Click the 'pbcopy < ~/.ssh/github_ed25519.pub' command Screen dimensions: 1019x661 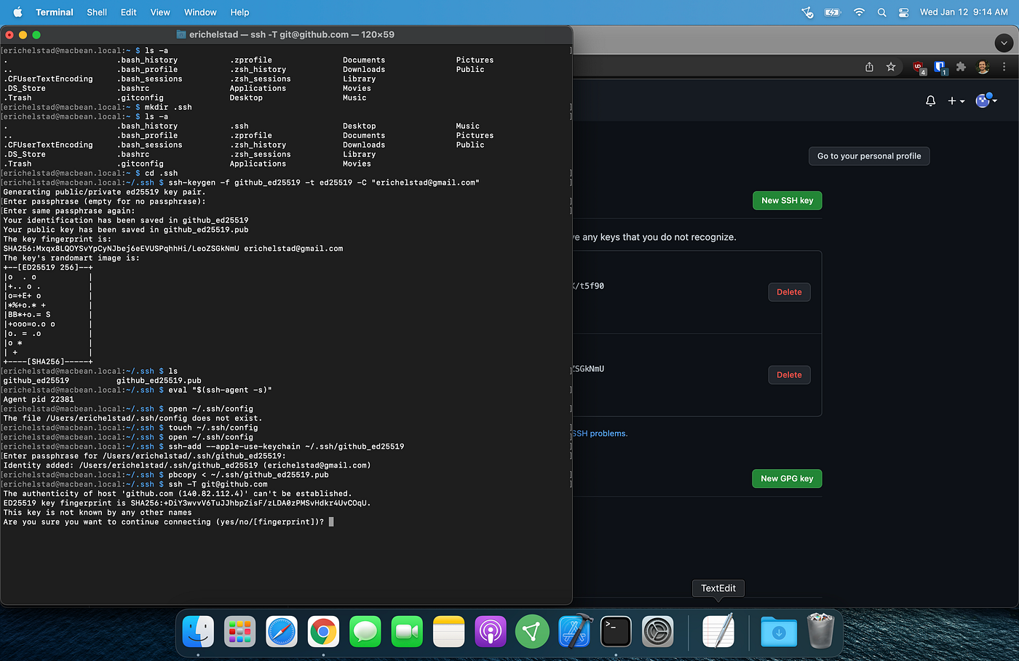[248, 475]
